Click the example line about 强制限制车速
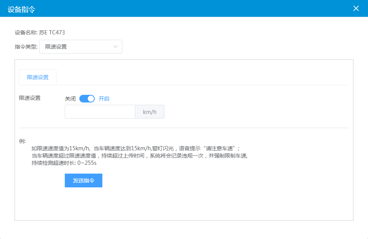 click(x=140, y=156)
